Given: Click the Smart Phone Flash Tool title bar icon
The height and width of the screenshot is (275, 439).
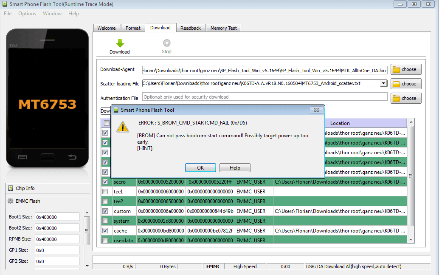Looking at the screenshot, I should coord(5,4).
